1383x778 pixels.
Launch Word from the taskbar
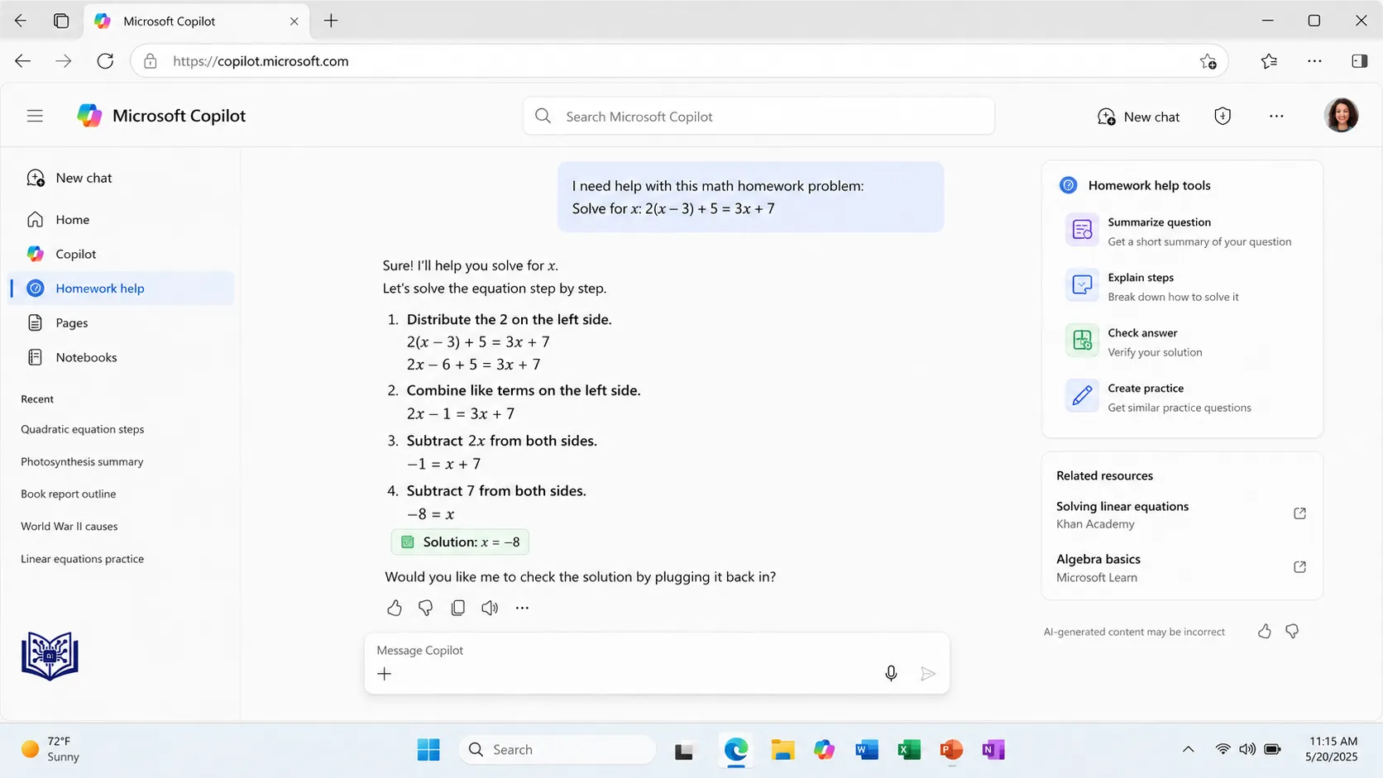pyautogui.click(x=867, y=750)
